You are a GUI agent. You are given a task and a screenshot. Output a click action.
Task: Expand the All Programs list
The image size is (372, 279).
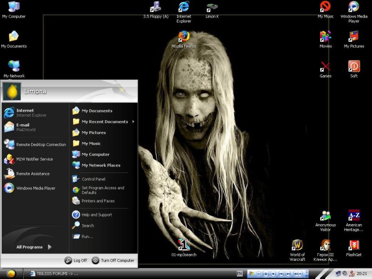click(x=33, y=247)
